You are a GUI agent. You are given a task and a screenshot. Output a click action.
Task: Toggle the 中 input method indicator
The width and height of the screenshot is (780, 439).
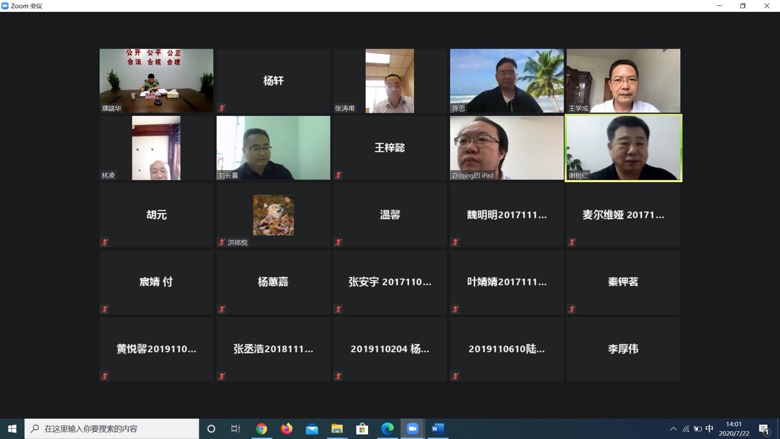coord(709,428)
